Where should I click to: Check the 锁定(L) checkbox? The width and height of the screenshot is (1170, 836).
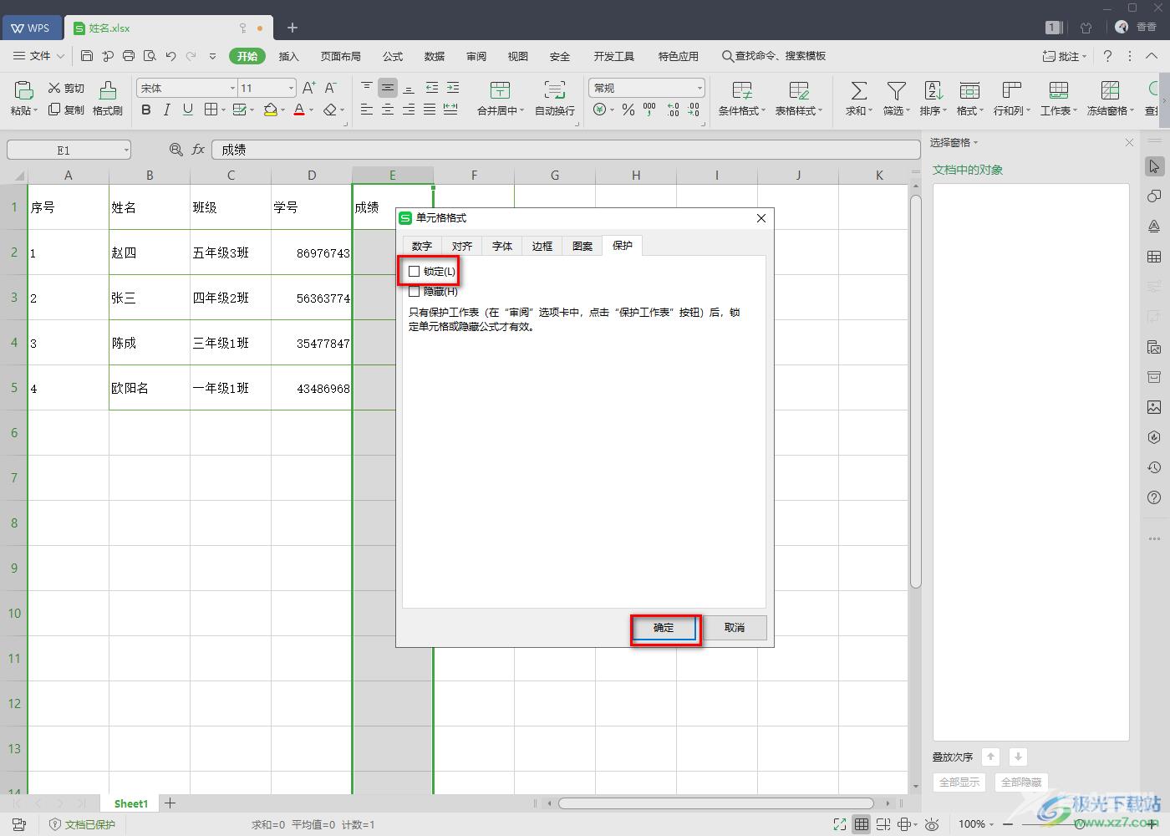414,272
